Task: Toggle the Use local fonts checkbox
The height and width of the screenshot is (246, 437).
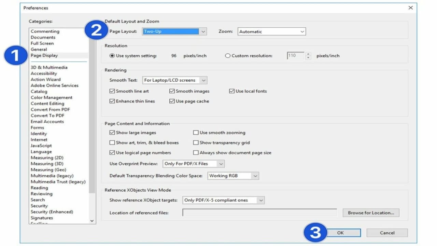Action: 232,91
